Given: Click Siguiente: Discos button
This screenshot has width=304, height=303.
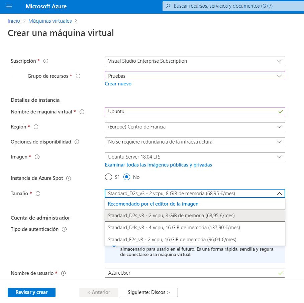Looking at the screenshot, I should (x=149, y=292).
